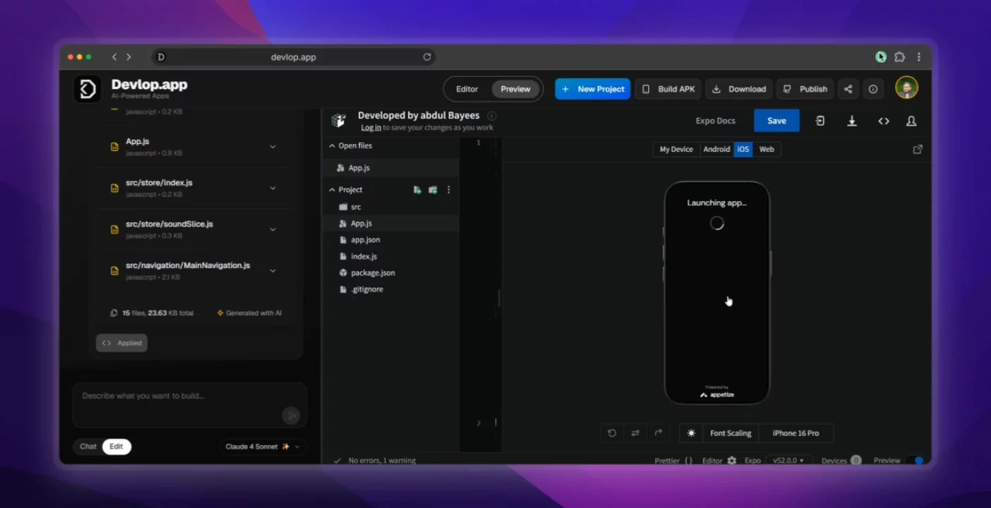Click the settings sliders icon under the device
Screen dimensions: 991x508
pos(635,433)
